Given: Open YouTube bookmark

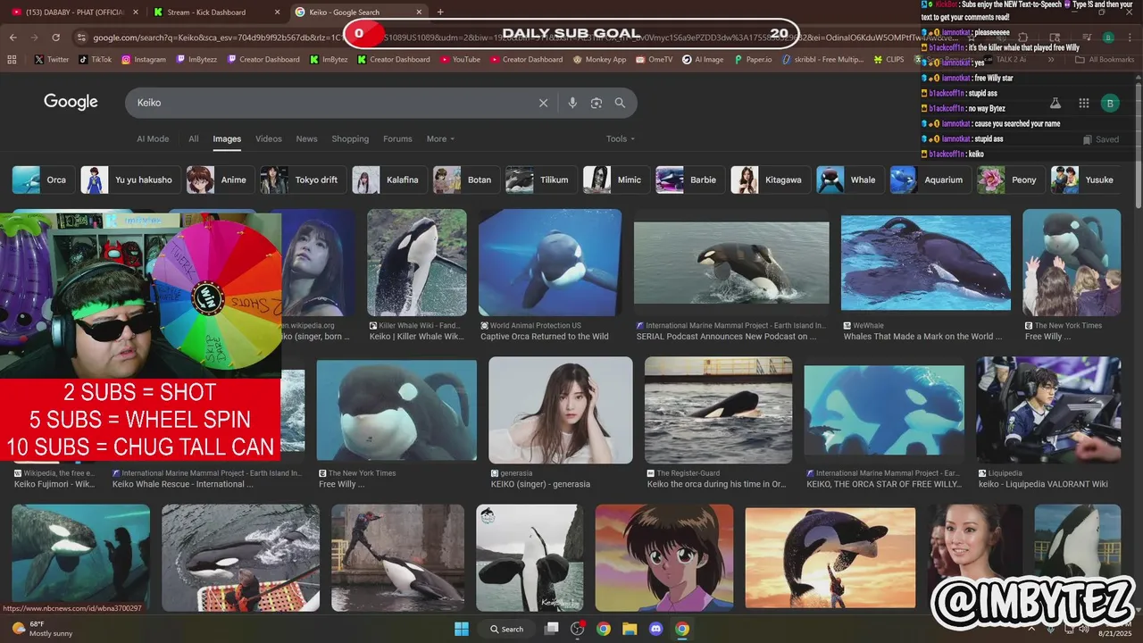Looking at the screenshot, I should click(460, 60).
